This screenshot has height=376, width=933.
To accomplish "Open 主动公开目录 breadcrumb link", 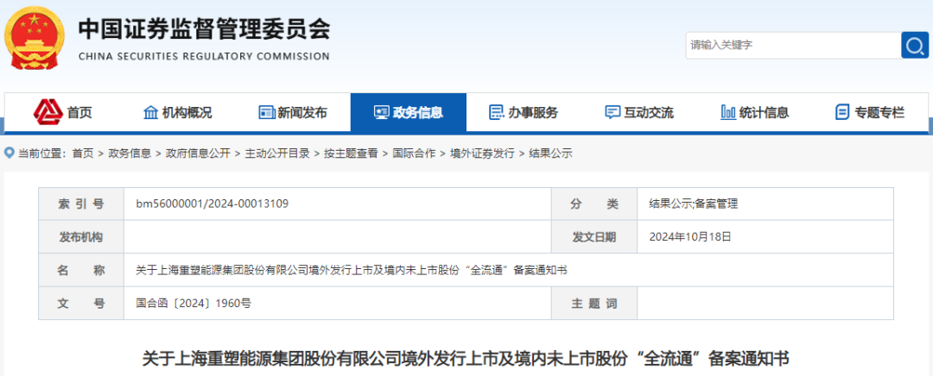I will coord(277,154).
